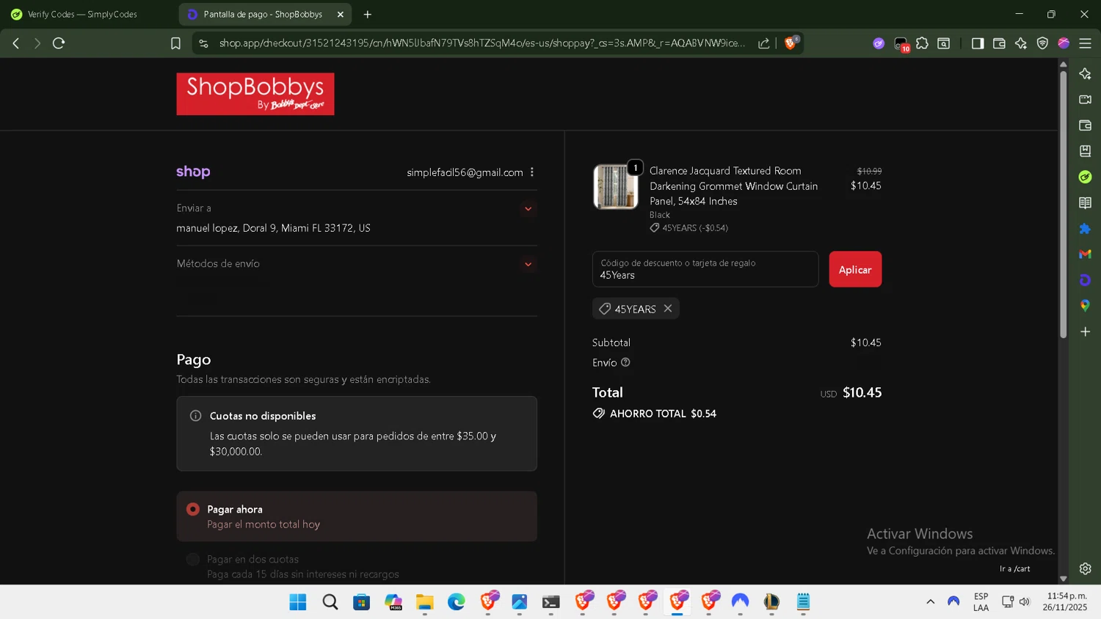The height and width of the screenshot is (619, 1101).
Task: Expand the Enviar a shipping address section
Action: 528,209
